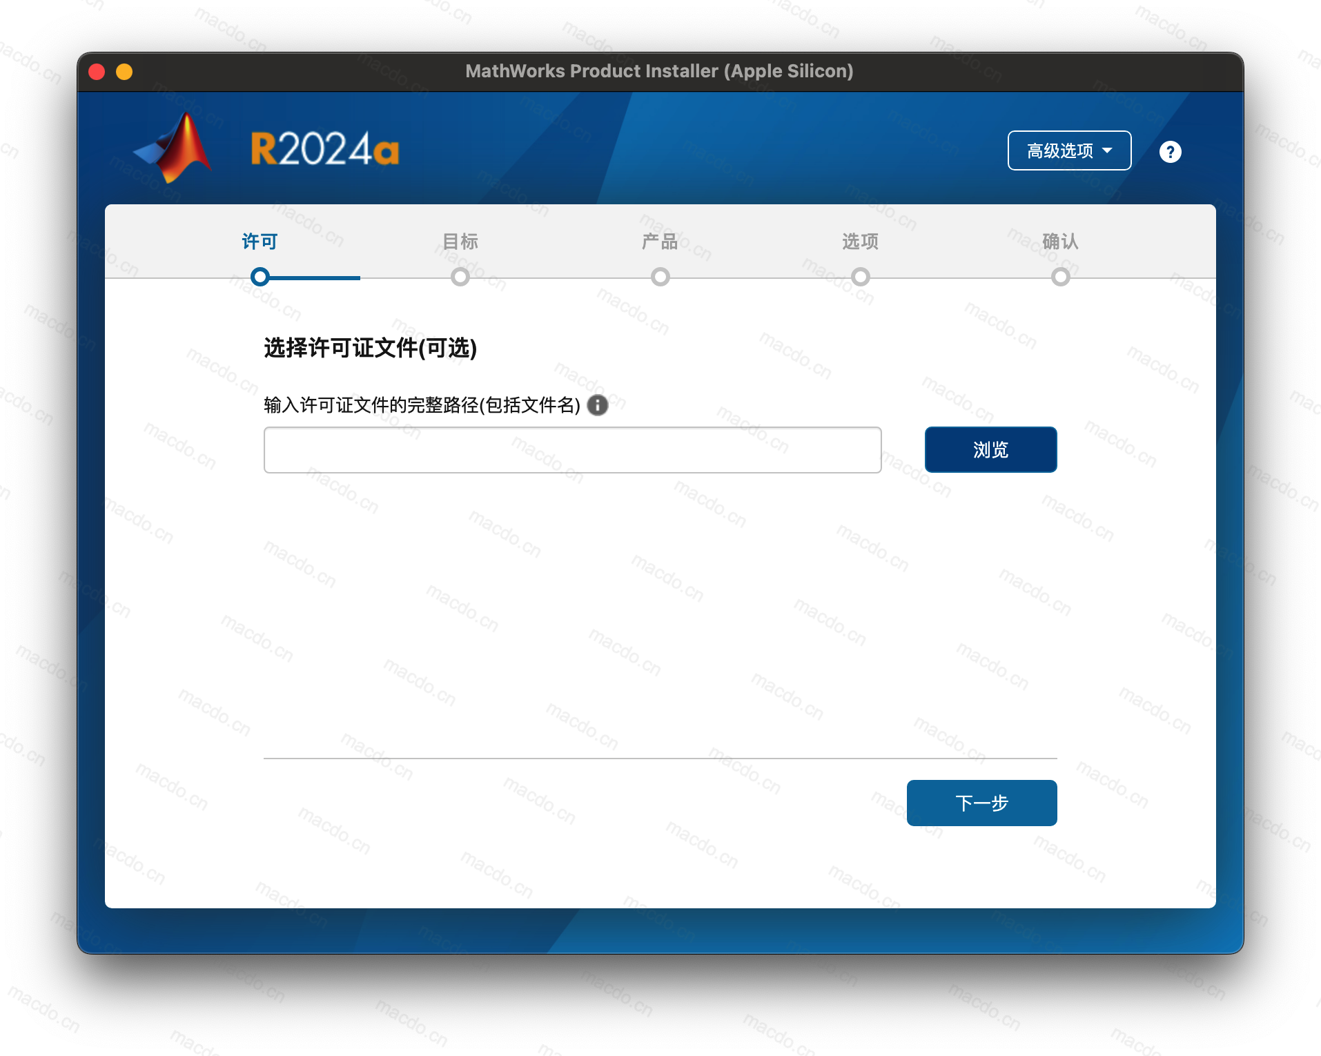1321x1056 pixels.
Task: Click the 下一步 button
Action: click(x=981, y=803)
